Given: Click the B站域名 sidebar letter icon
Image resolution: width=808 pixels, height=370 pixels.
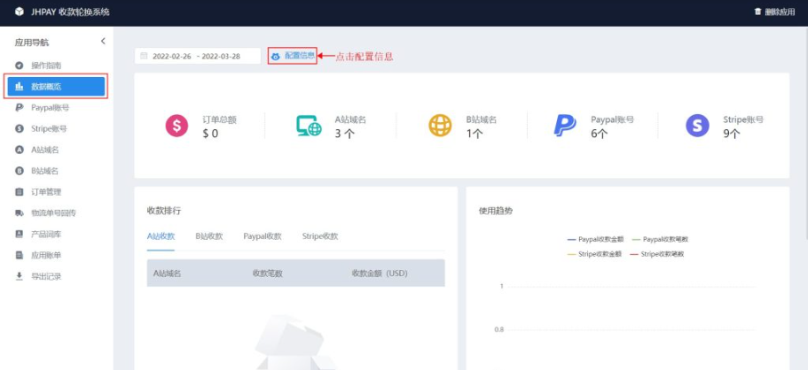Looking at the screenshot, I should pos(19,171).
